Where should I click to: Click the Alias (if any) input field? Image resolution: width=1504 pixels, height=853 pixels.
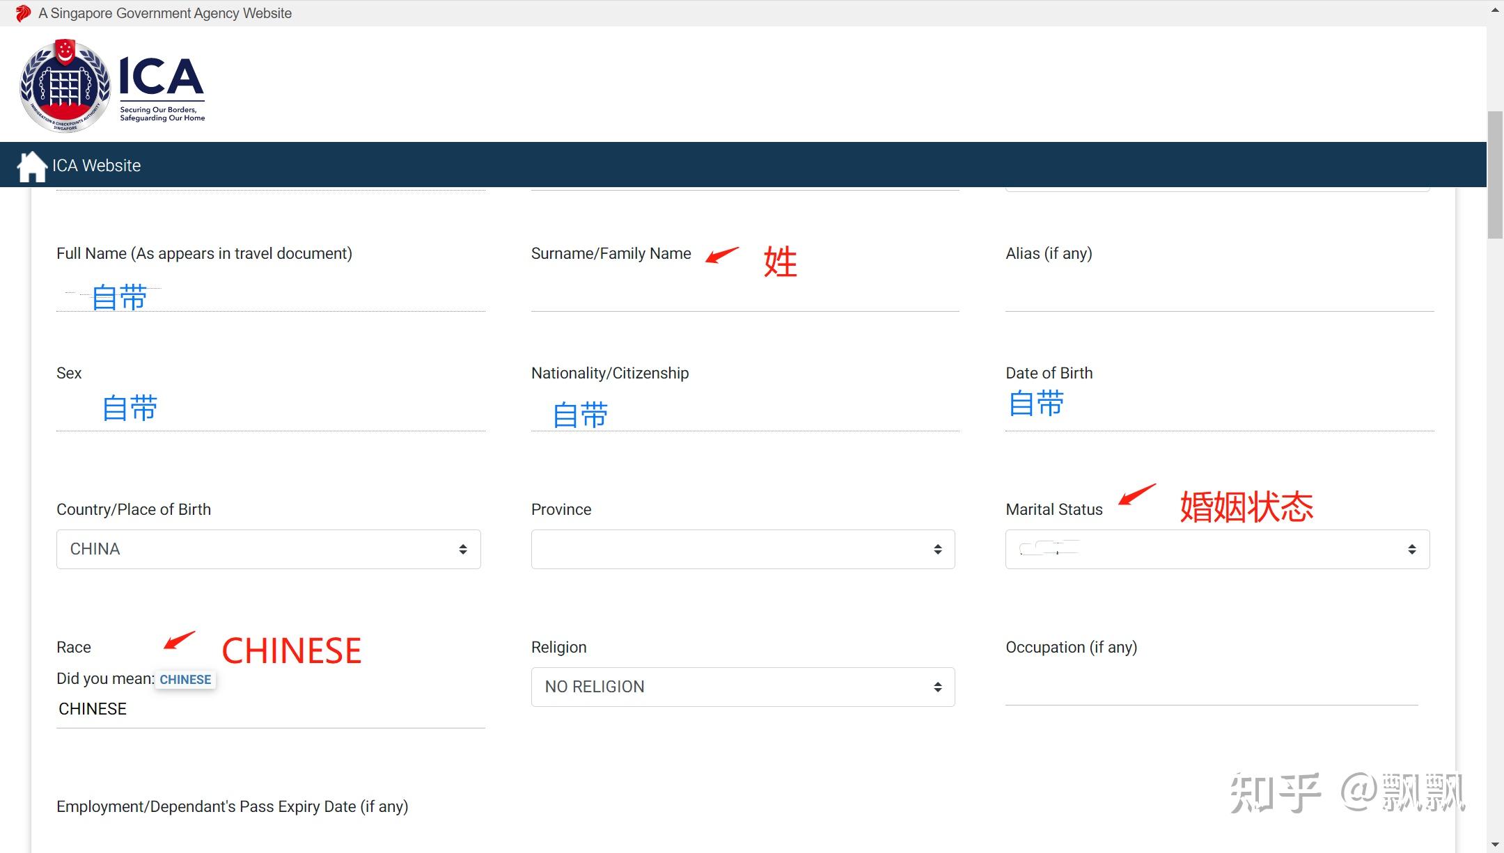click(x=1219, y=294)
